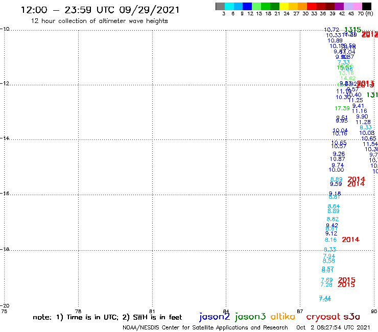Viewport: 378px width, 332px height.
Task: Click the dark red 's3a' satellite label
Action: 351,317
